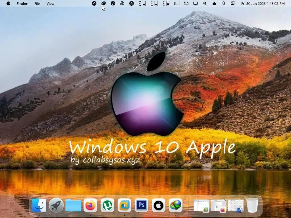Click the black Apple logo dock icon
Screen dimensions: 291x218
coord(159,205)
